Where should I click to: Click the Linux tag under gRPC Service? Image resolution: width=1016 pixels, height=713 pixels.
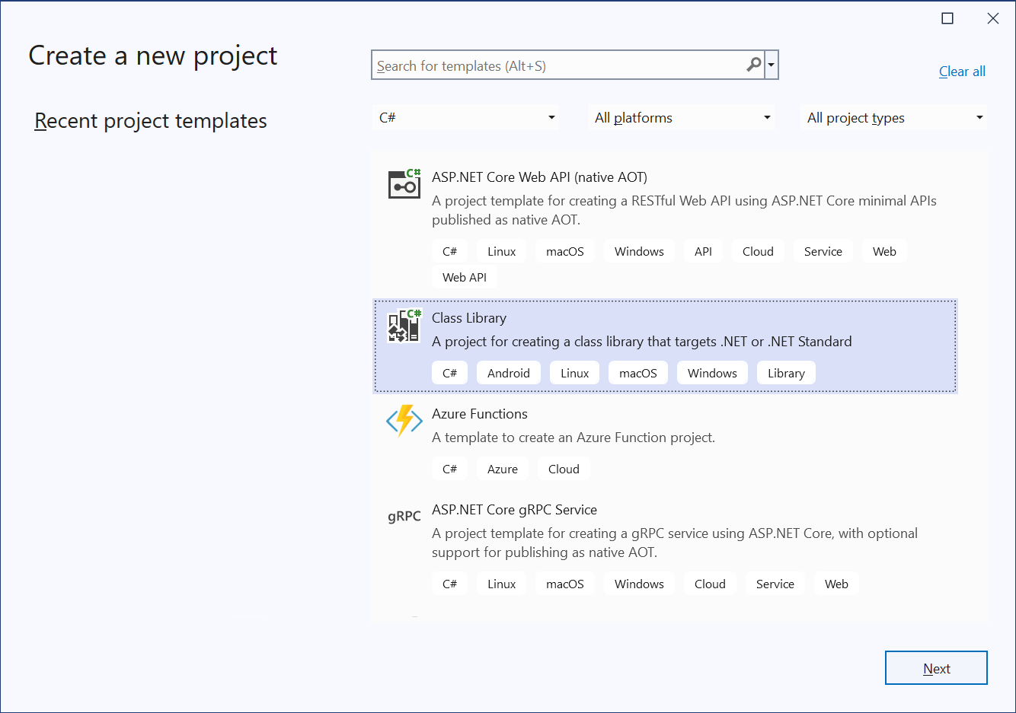tap(502, 584)
